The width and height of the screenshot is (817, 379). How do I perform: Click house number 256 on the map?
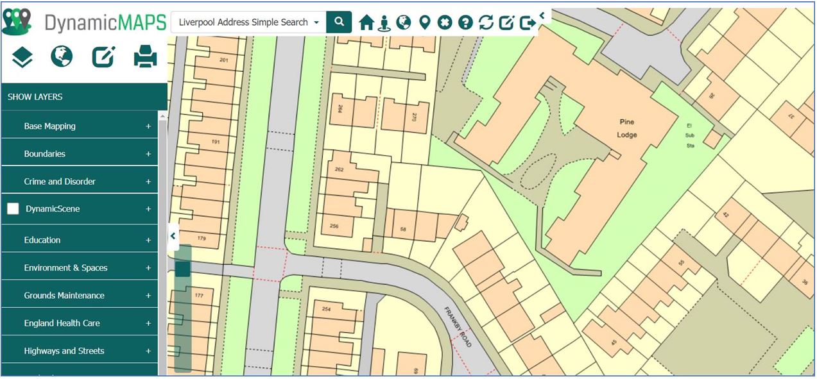(334, 226)
